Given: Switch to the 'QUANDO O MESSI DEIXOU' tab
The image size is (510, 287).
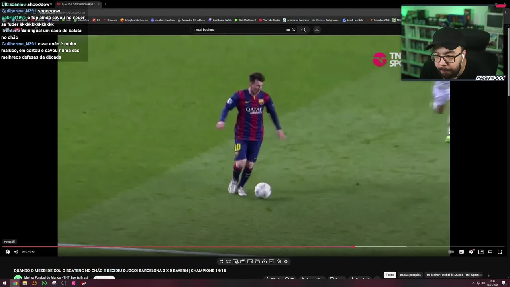Looking at the screenshot, I should coord(78,4).
